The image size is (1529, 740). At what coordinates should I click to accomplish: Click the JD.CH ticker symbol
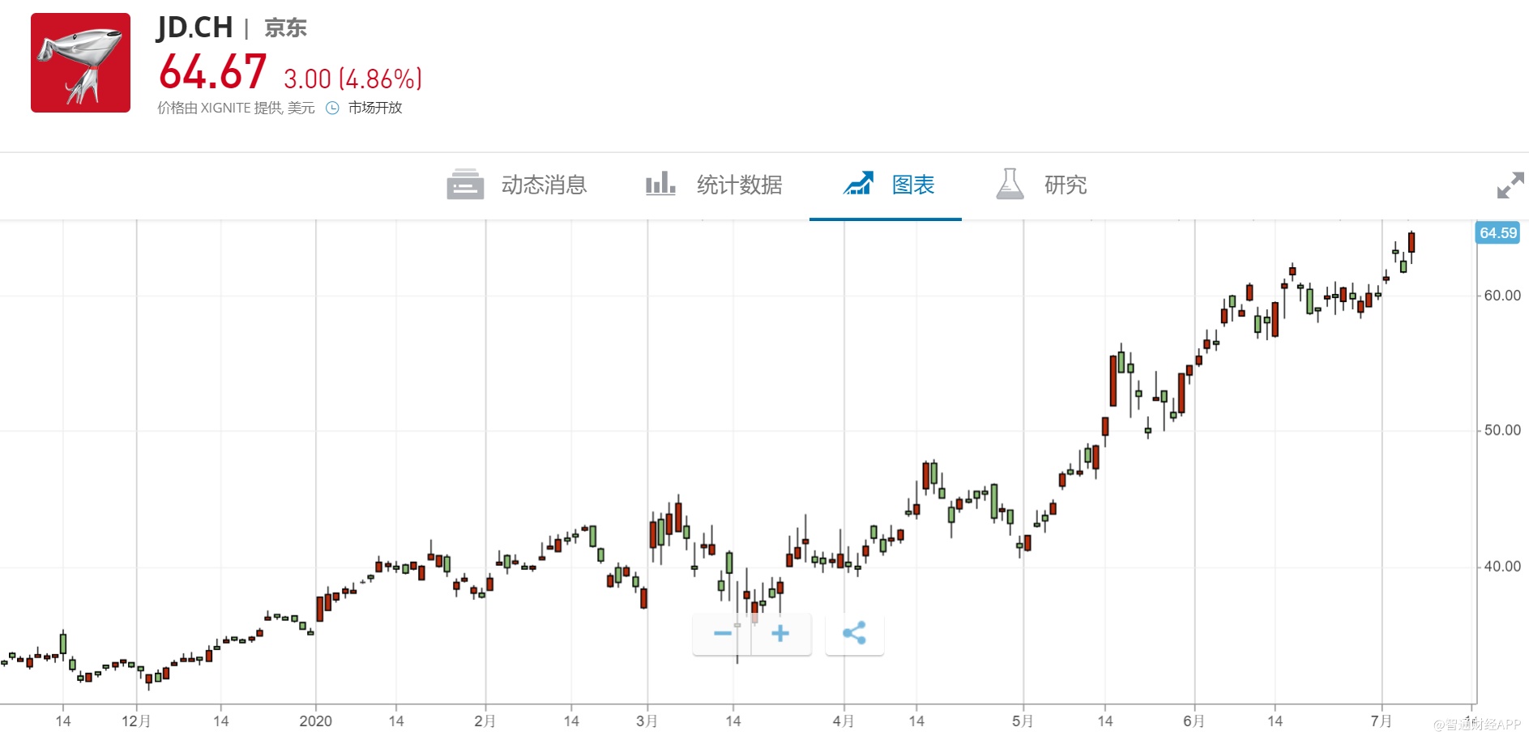click(194, 28)
